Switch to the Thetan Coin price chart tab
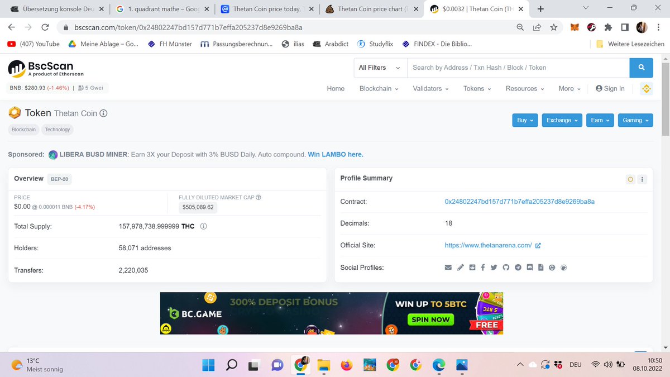670x377 pixels. click(372, 9)
